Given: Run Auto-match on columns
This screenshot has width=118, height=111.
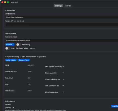Looking at the screenshot, I should coord(11,60).
